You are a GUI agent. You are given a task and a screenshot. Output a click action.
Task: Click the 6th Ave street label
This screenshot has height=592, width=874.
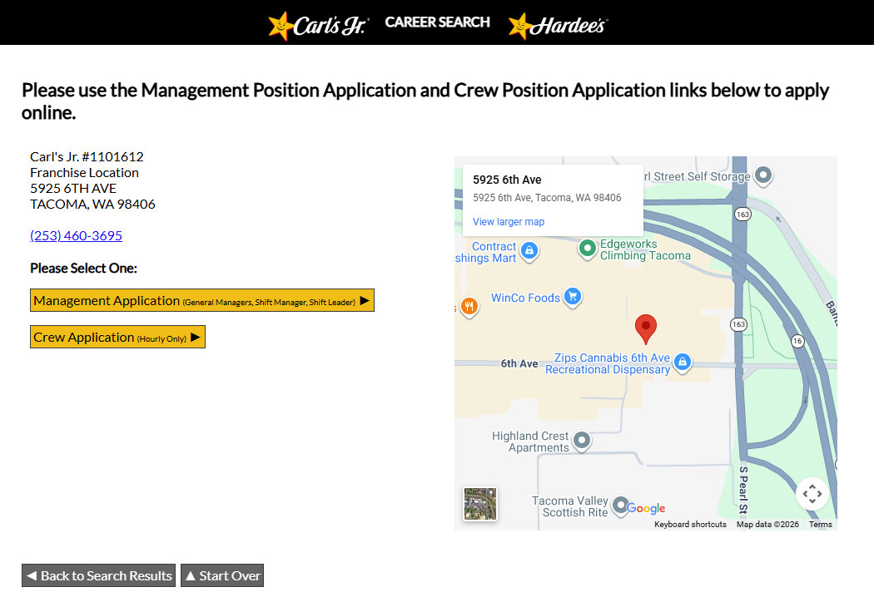[x=519, y=363]
